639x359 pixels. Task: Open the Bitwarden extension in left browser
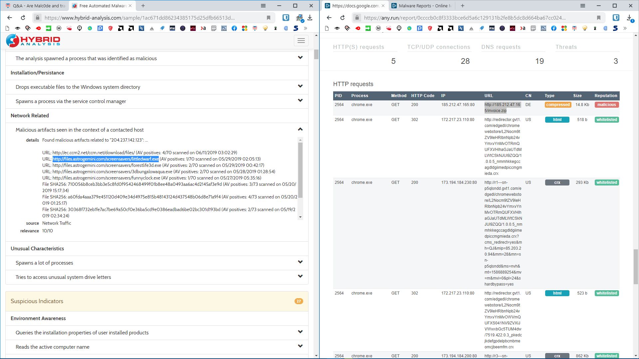(x=286, y=18)
